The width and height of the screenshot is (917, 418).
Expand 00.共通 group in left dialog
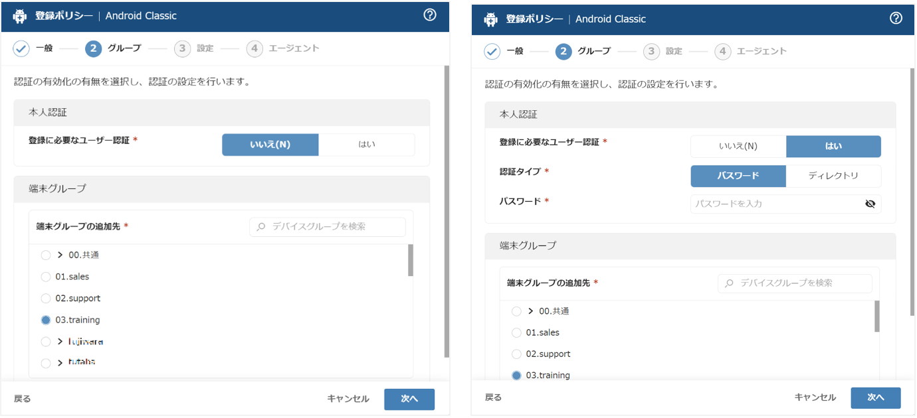click(60, 255)
